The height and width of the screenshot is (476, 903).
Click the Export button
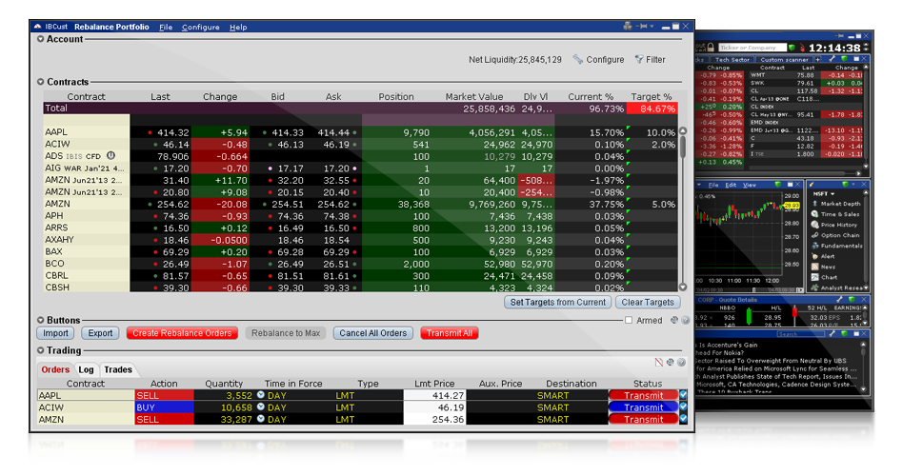pos(100,332)
